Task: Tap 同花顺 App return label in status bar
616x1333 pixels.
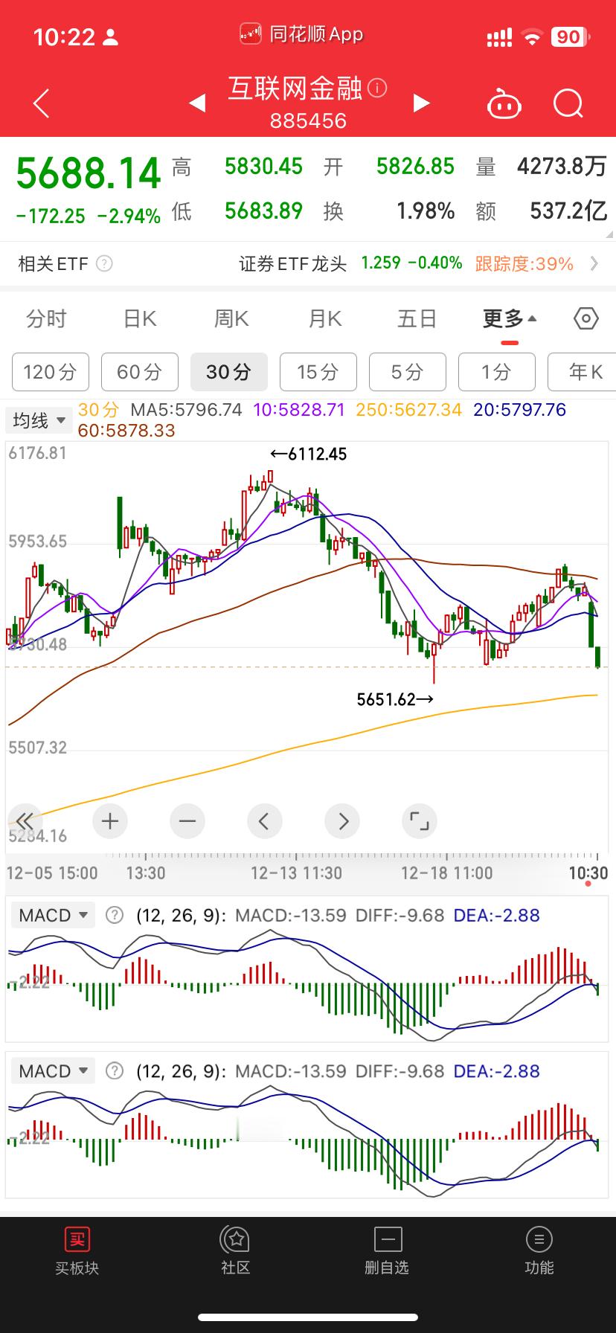Action: pos(302,34)
